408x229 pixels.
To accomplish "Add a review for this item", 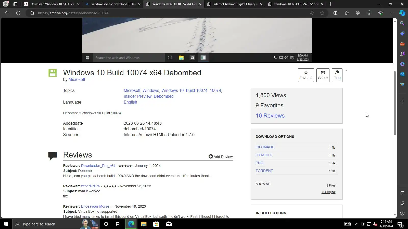I will pos(221,157).
